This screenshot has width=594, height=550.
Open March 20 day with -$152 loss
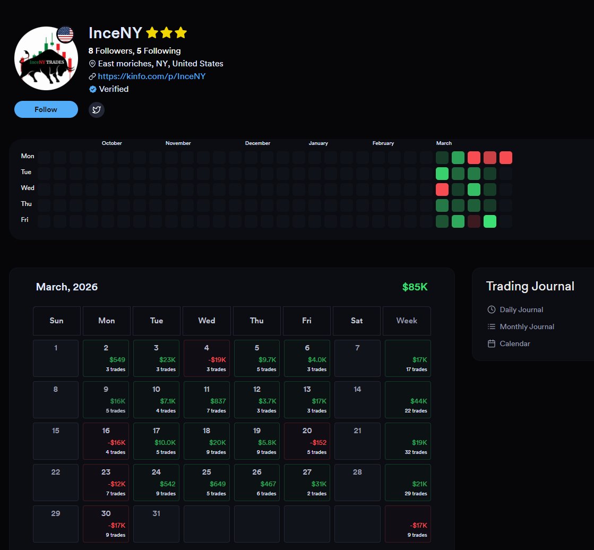pos(307,441)
